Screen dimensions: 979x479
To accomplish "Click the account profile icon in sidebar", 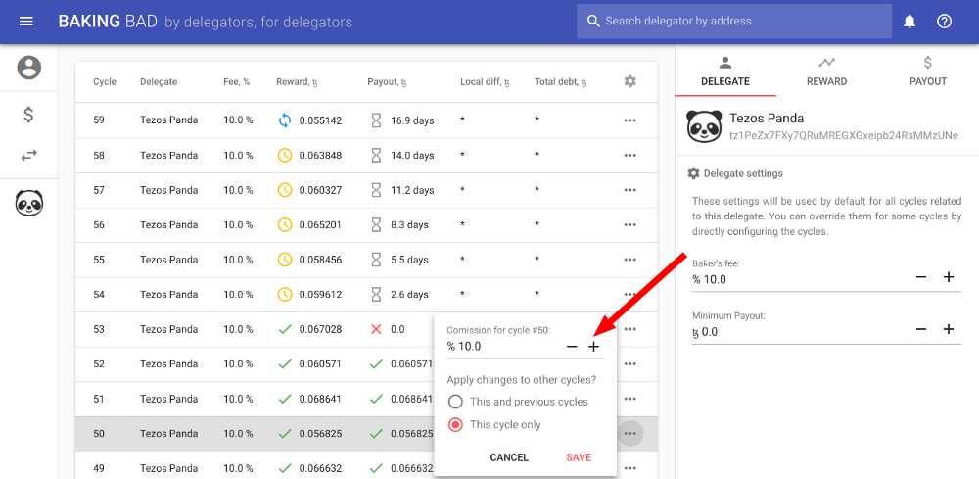I will click(28, 67).
